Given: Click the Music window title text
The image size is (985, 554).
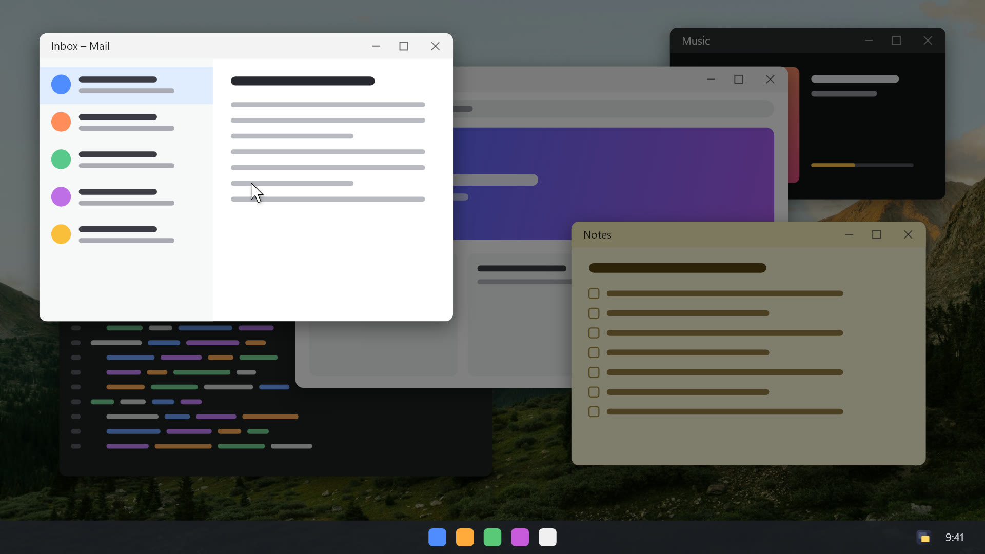Looking at the screenshot, I should click(696, 41).
